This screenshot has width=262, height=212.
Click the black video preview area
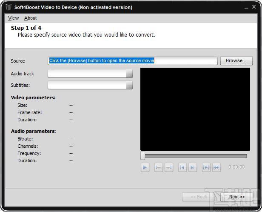click(x=195, y=109)
